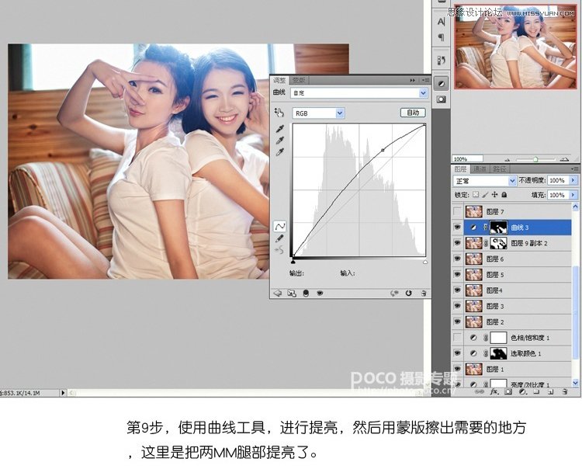Select the on-image adjustment hand tool

coord(279,112)
